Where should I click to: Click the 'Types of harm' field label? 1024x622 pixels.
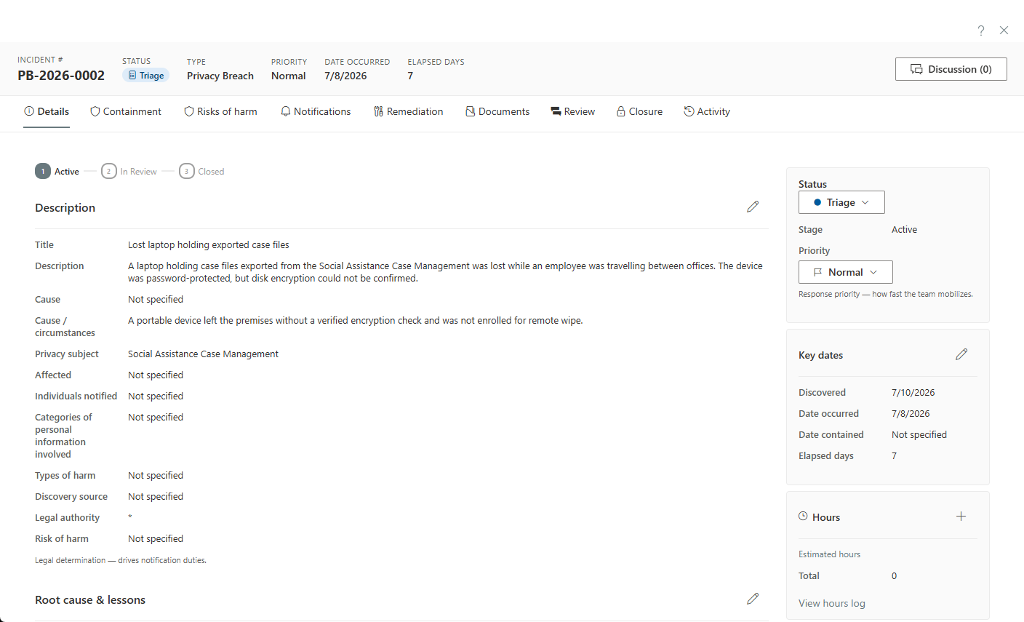65,475
